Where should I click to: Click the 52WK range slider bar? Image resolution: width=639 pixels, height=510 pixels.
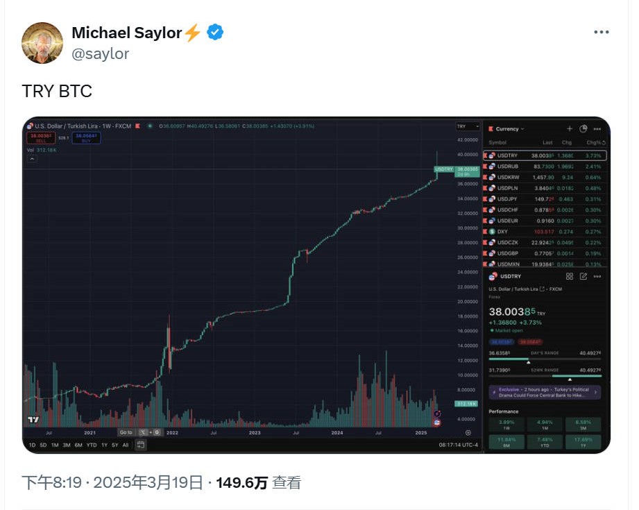(545, 375)
